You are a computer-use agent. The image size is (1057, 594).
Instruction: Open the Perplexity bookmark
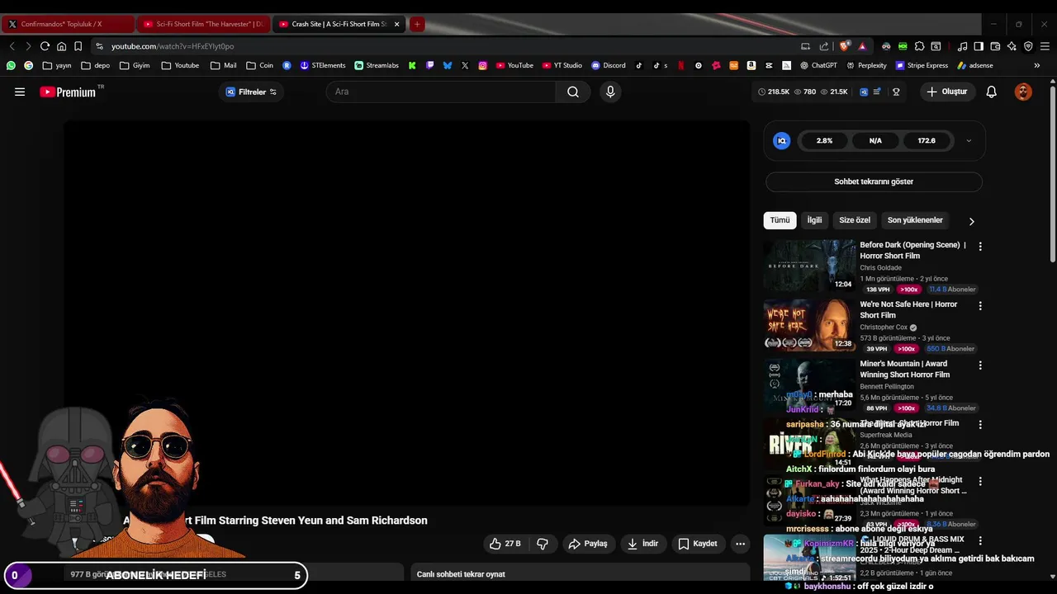click(x=865, y=65)
